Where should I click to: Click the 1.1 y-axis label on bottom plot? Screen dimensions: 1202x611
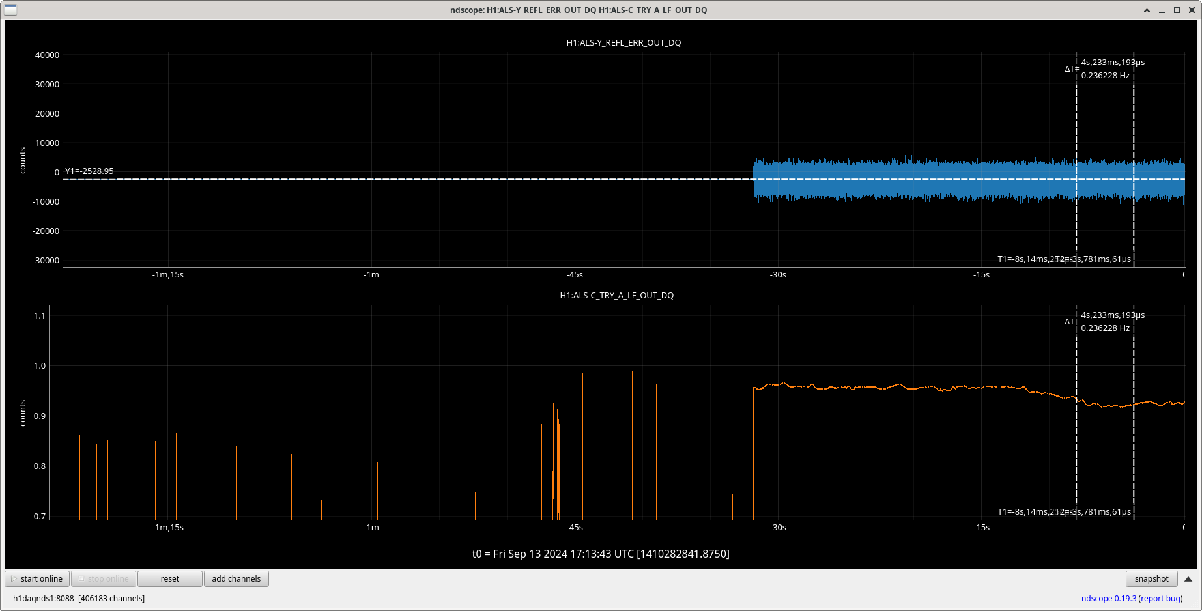(40, 315)
